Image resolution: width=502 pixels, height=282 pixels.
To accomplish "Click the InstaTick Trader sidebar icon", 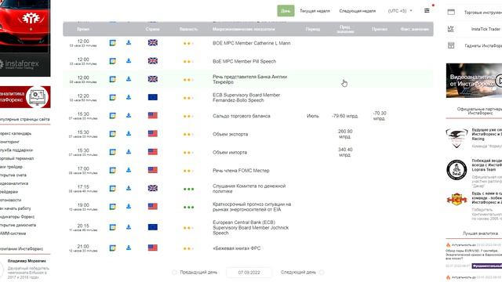I will [x=451, y=29].
